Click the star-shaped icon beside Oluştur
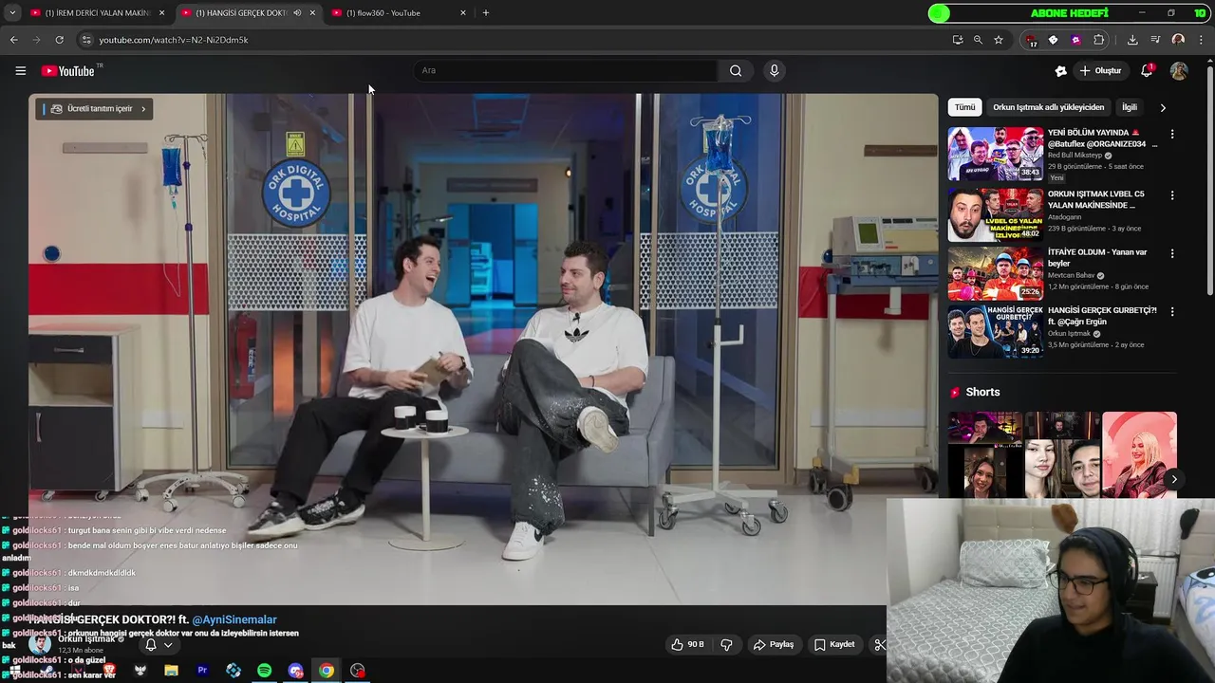This screenshot has width=1215, height=683. tap(1061, 71)
